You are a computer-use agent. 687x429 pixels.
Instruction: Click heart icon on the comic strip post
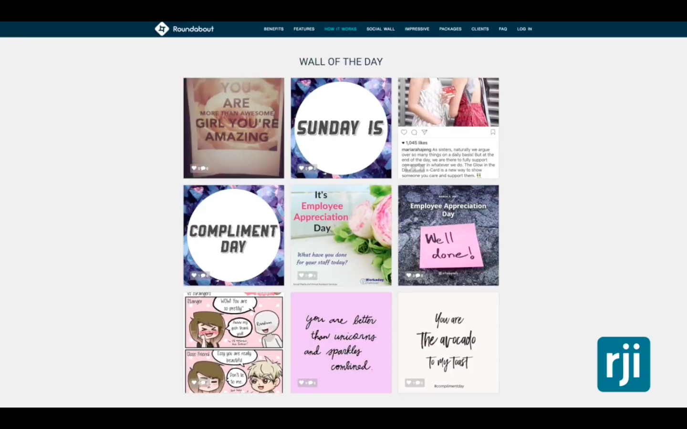(x=194, y=383)
